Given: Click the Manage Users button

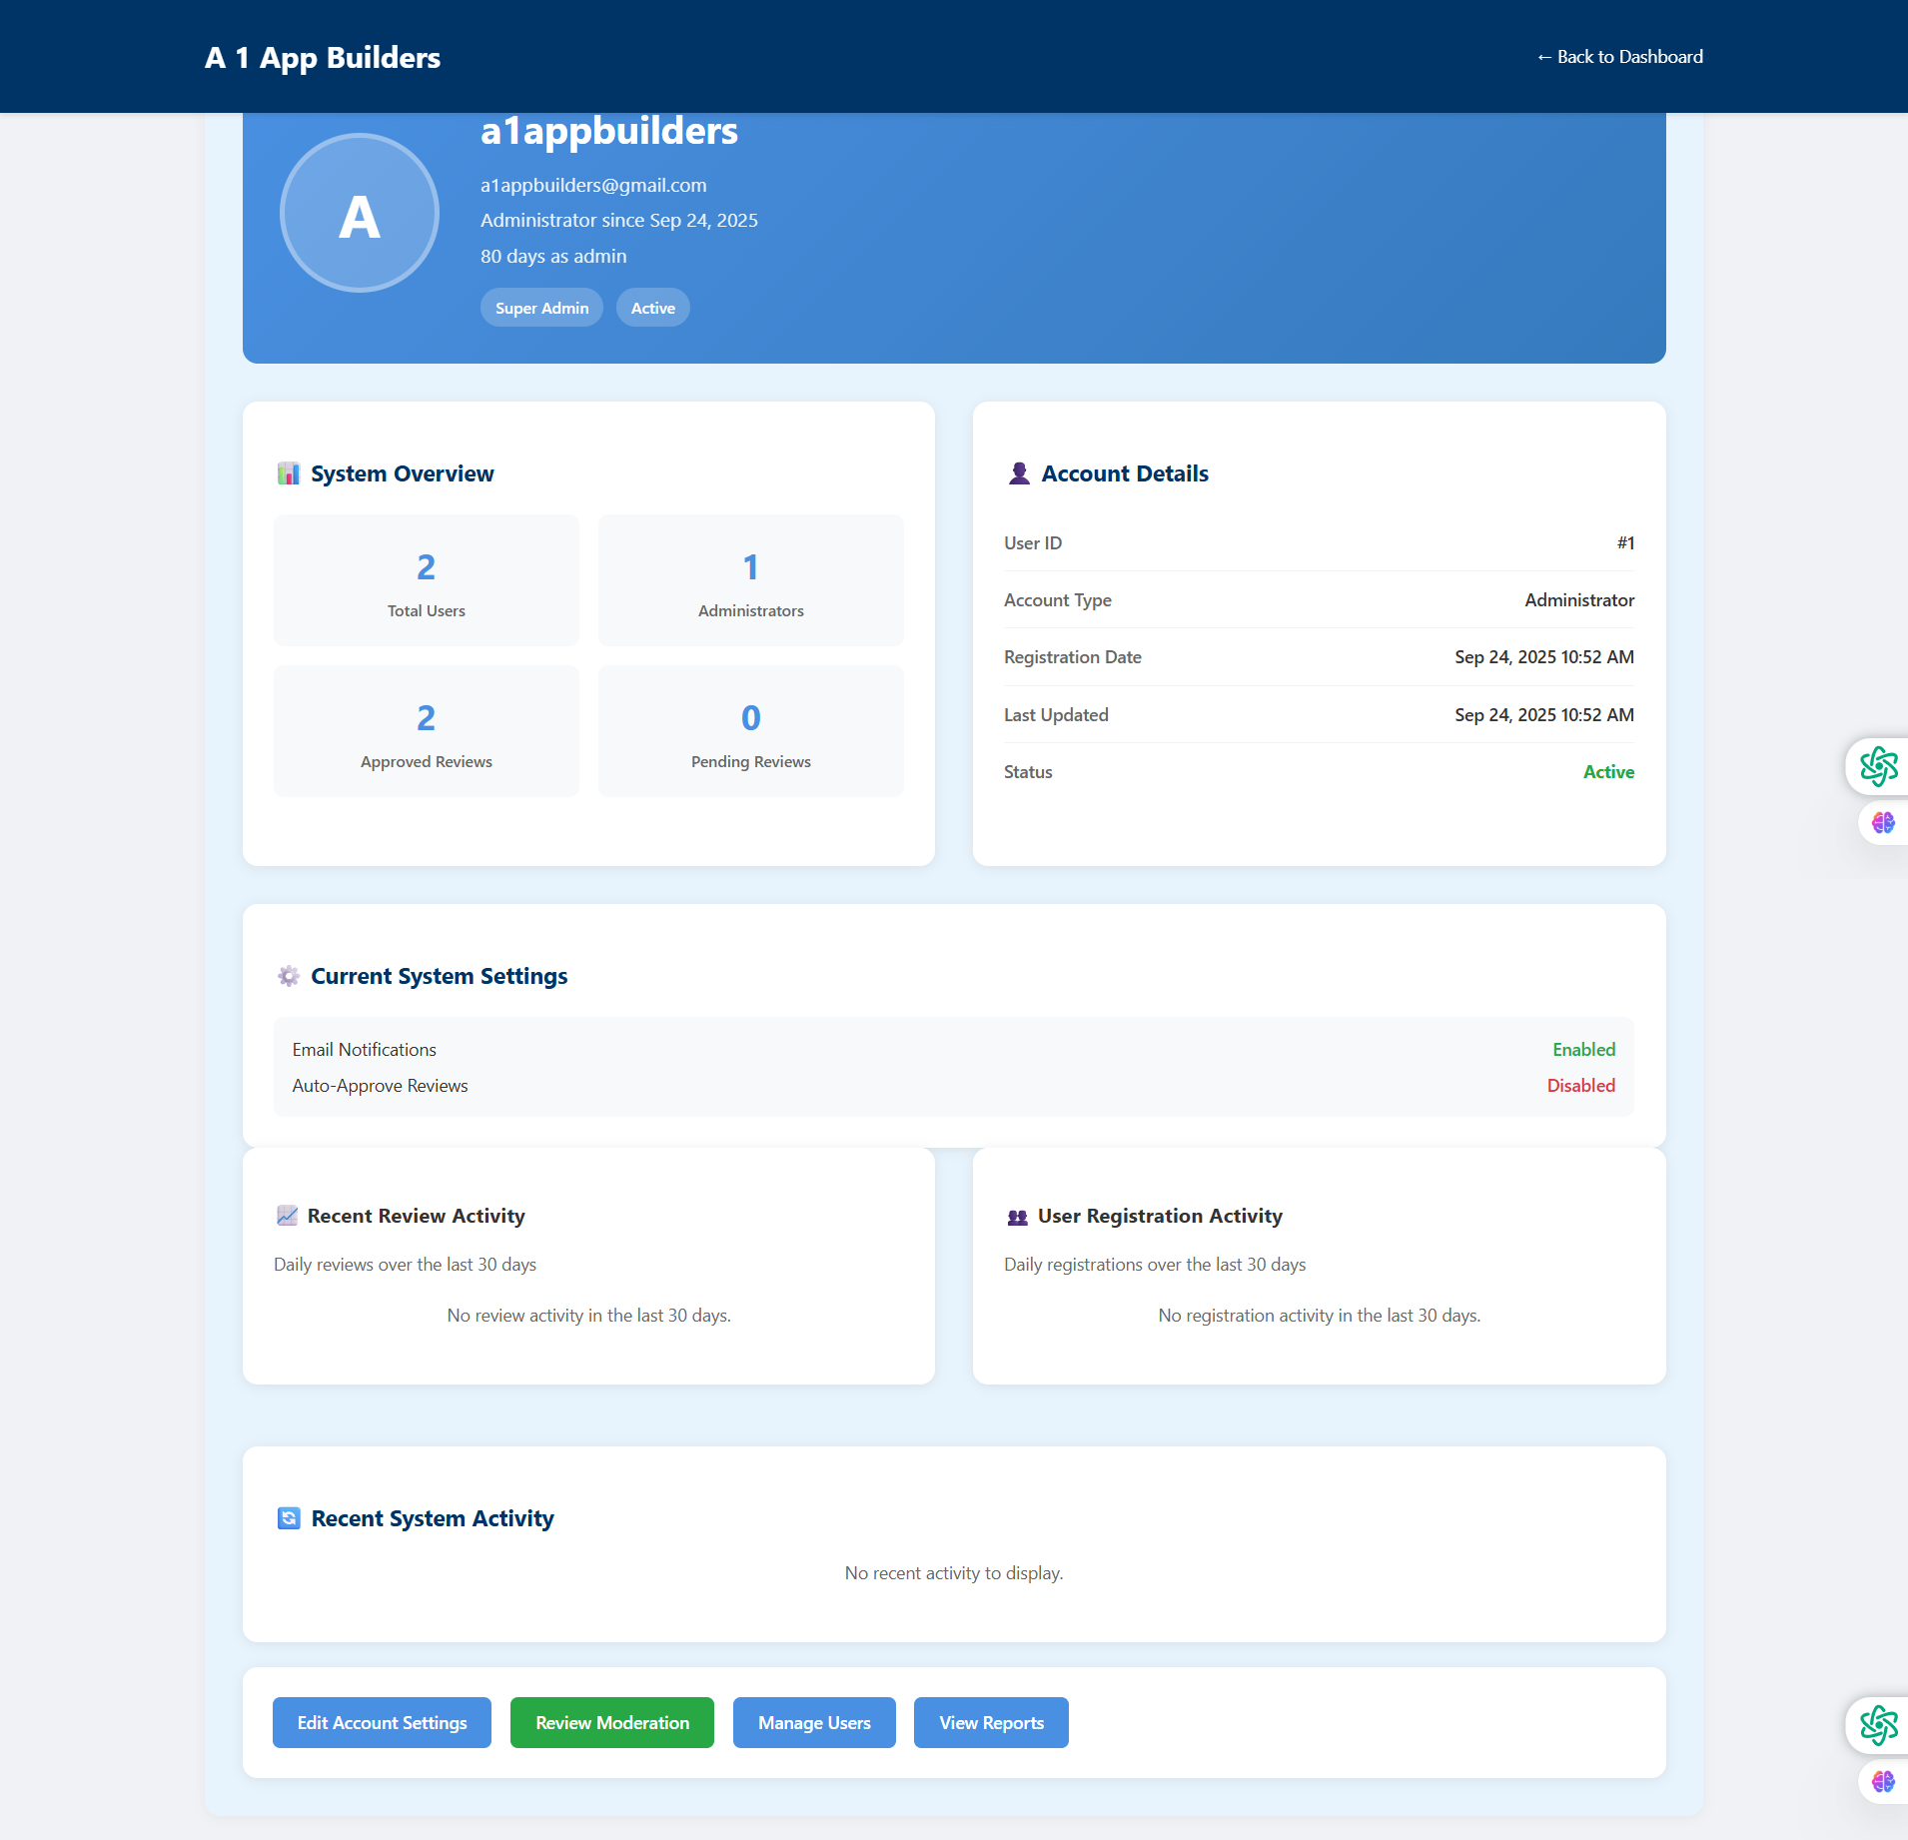Looking at the screenshot, I should [814, 1723].
